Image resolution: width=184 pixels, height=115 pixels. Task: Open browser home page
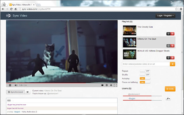16,9
